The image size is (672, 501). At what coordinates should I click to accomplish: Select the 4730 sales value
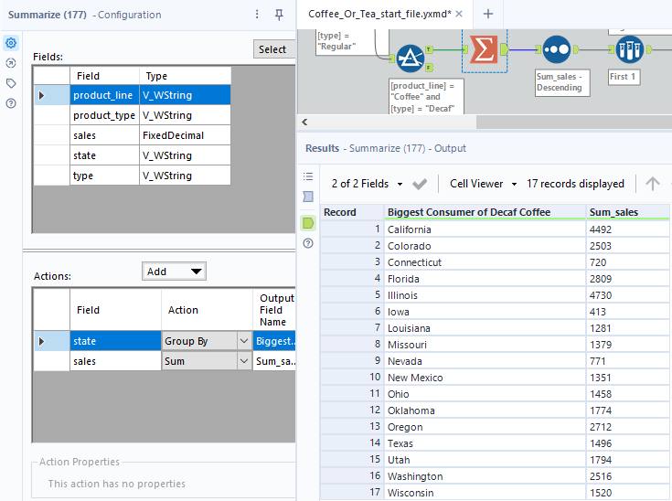627,295
